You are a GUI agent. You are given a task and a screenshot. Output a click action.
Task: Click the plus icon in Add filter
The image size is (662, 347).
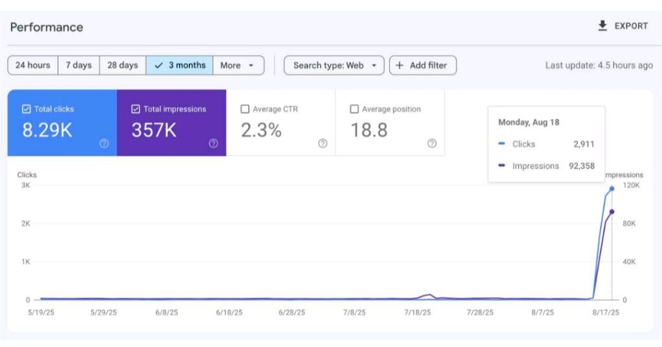(x=400, y=65)
